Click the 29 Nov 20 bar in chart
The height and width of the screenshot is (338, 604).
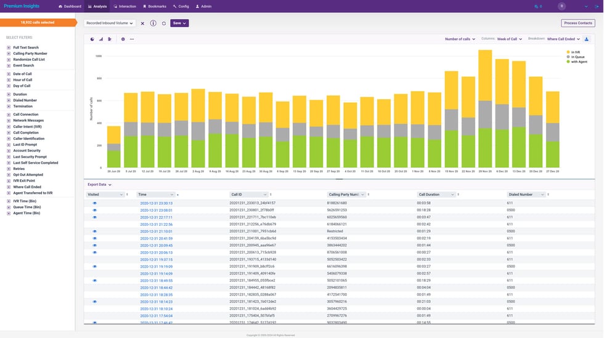[x=485, y=109]
